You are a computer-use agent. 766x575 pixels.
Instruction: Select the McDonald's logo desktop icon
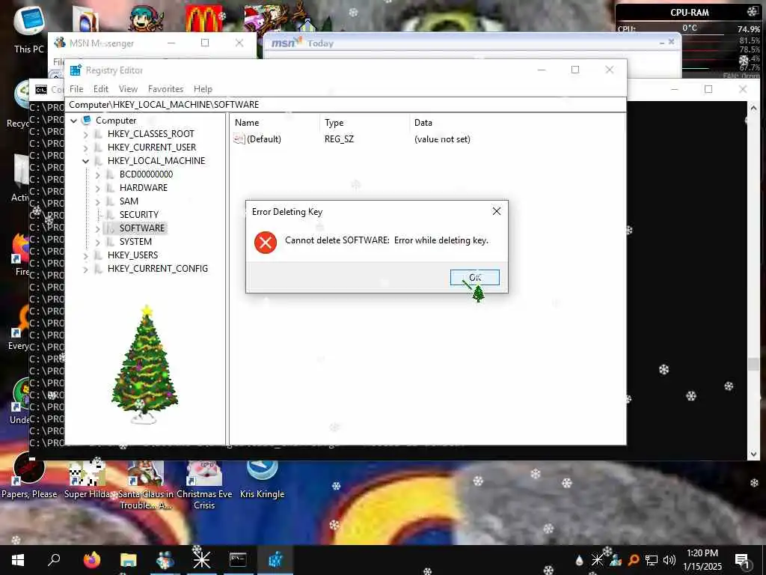pos(203,19)
